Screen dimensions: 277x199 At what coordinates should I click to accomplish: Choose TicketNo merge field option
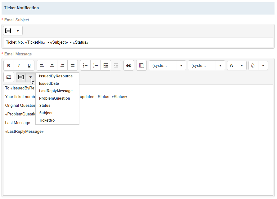47,120
